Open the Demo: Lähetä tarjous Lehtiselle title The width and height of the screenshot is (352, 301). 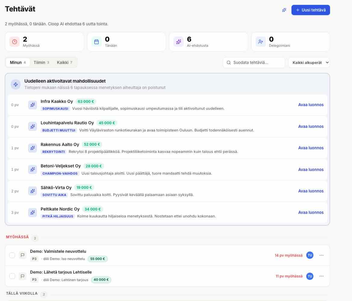tap(61, 272)
